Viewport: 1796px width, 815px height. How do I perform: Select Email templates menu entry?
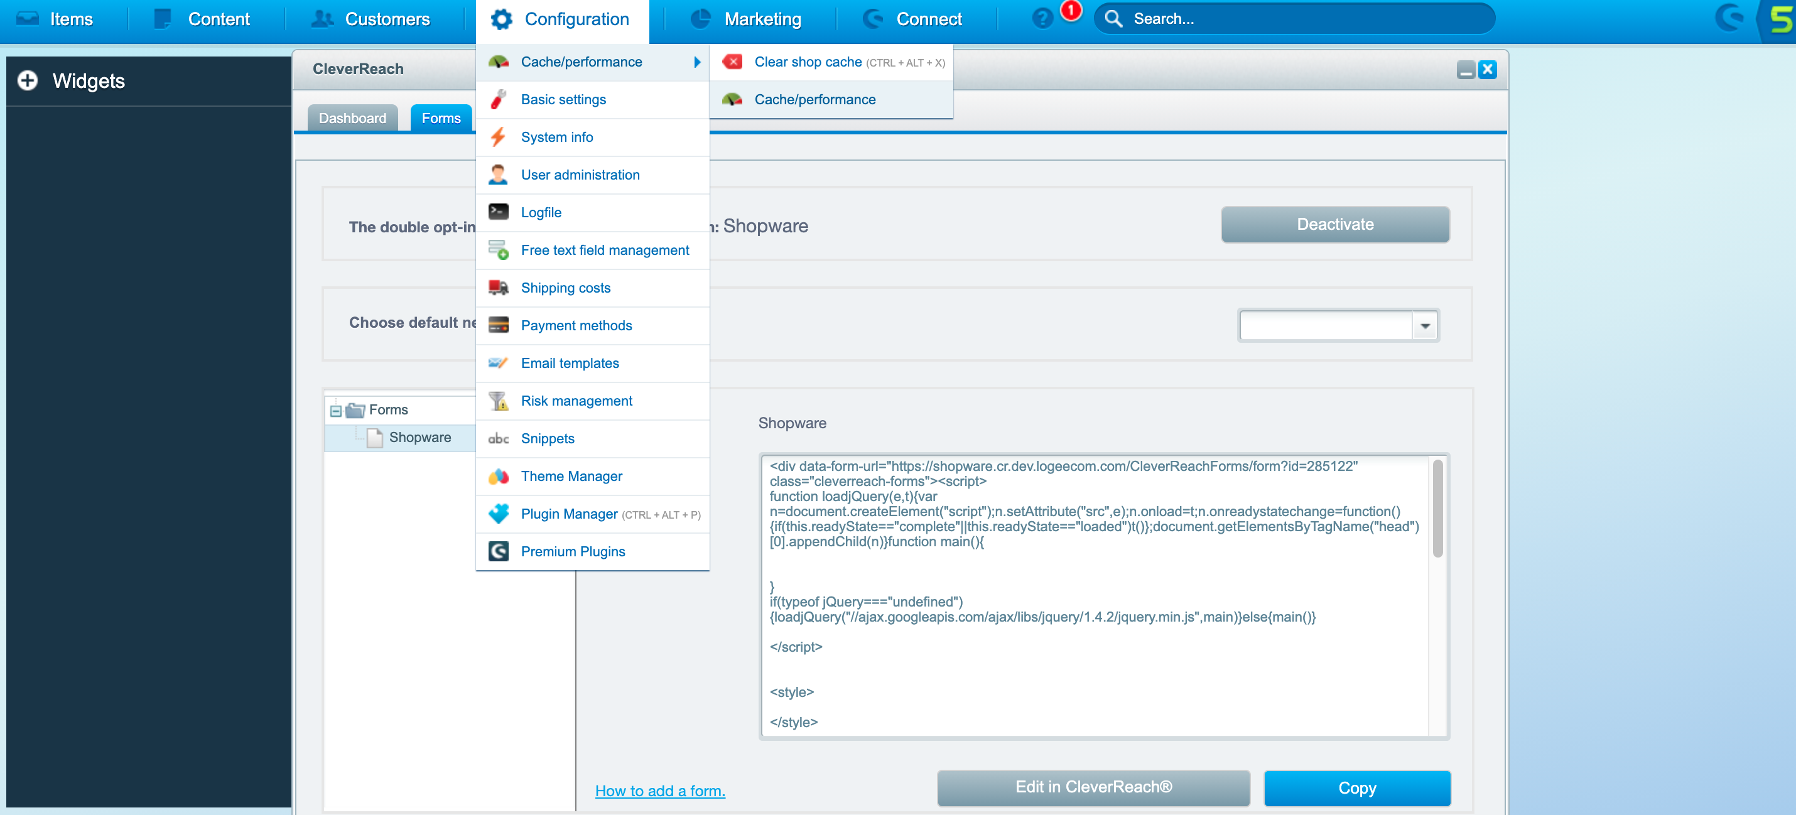click(570, 363)
